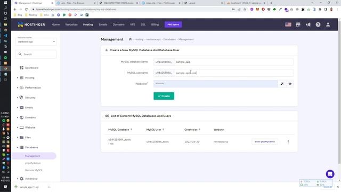Click the Security shield icon
This screenshot has width=341, height=192.
(21, 98)
